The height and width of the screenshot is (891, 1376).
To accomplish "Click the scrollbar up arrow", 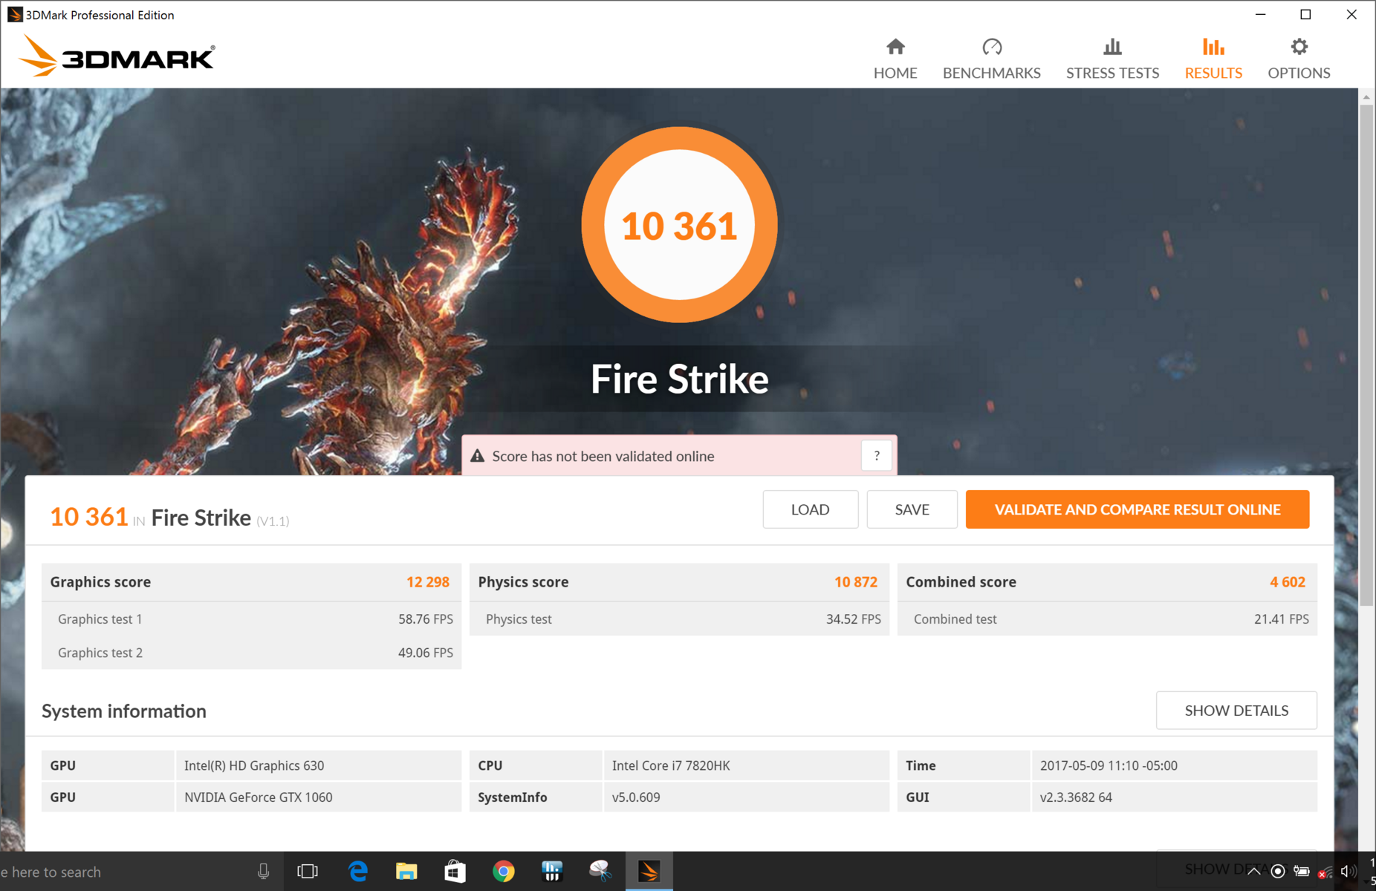I will click(1366, 97).
